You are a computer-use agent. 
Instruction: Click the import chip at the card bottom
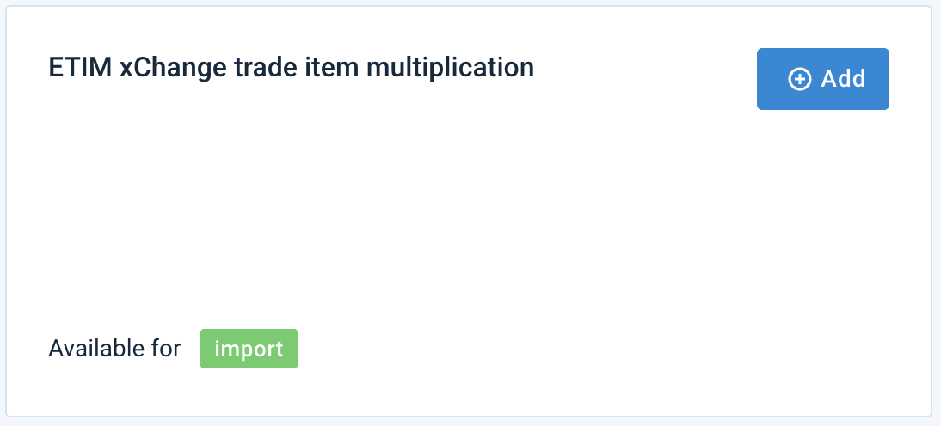[x=249, y=349]
